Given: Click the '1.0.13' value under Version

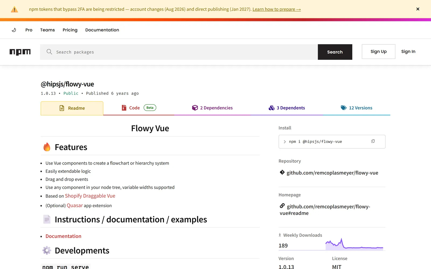Looking at the screenshot, I should 286,267.
